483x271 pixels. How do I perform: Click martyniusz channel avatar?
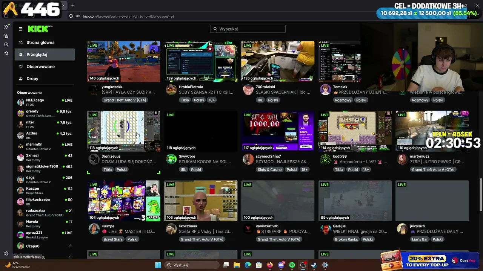[402, 159]
